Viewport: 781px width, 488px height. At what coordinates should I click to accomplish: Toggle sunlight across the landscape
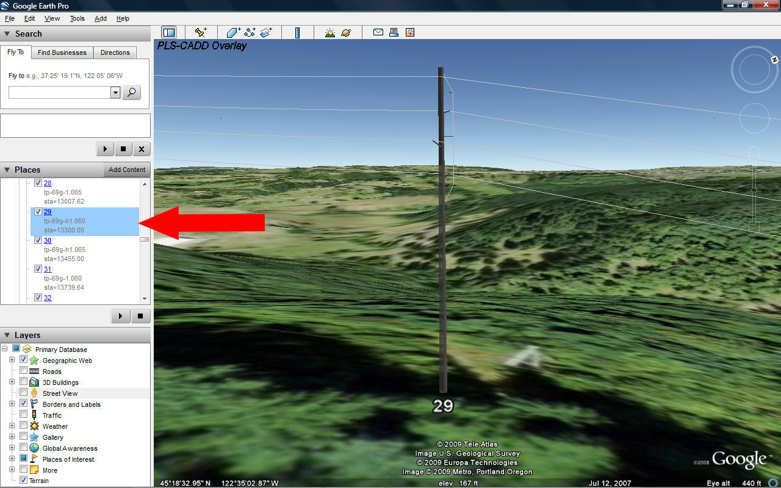click(x=329, y=32)
